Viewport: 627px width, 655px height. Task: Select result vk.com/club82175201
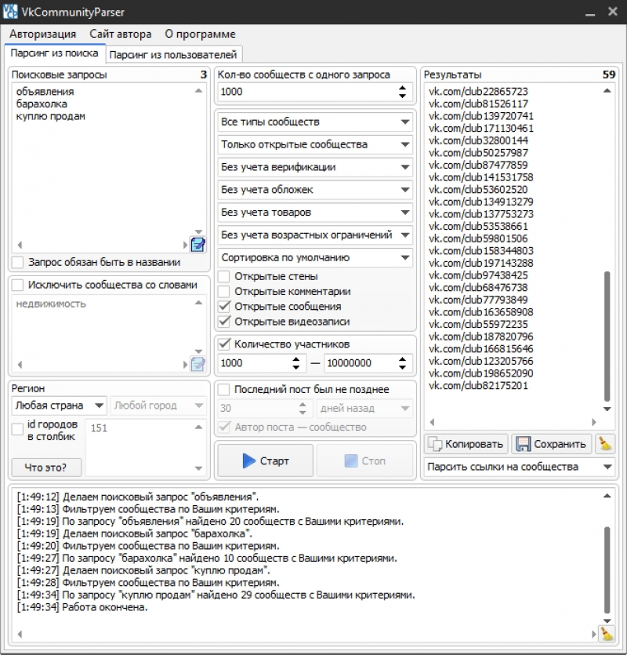pos(478,386)
